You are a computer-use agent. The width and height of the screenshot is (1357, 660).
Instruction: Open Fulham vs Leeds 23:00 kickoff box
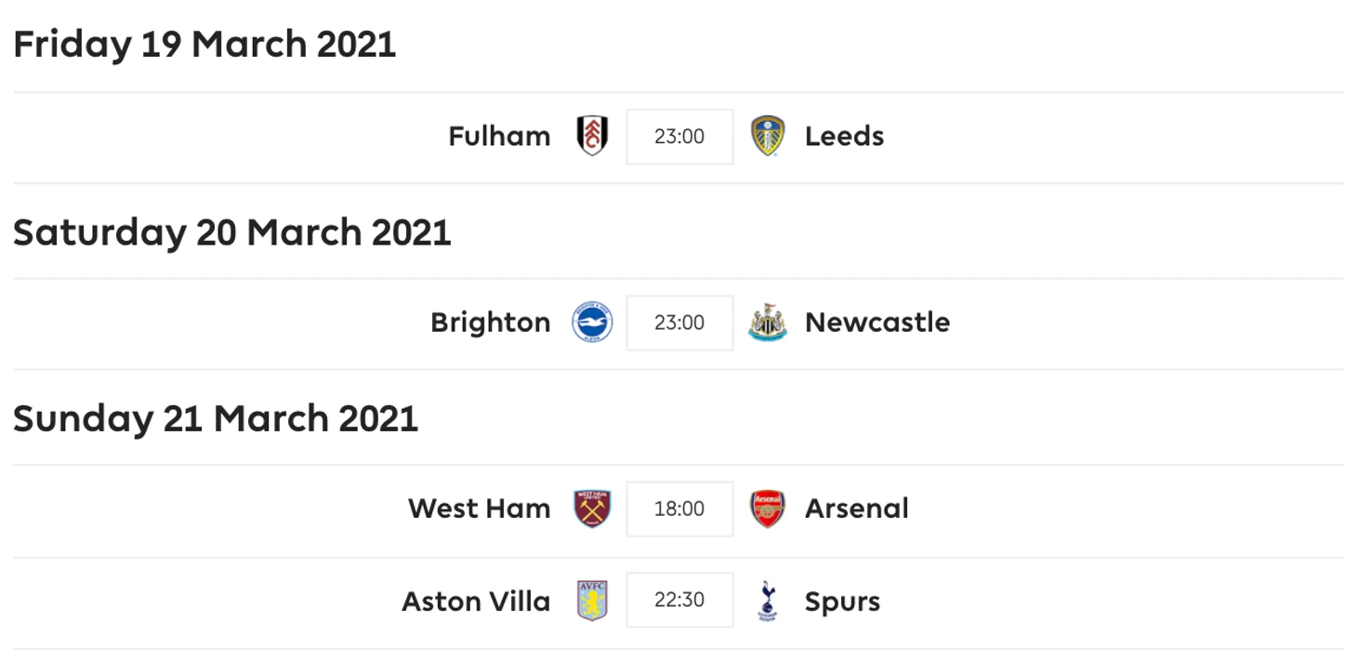click(679, 137)
